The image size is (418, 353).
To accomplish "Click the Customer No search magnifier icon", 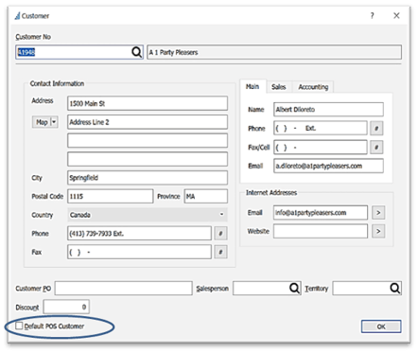I will [x=136, y=52].
